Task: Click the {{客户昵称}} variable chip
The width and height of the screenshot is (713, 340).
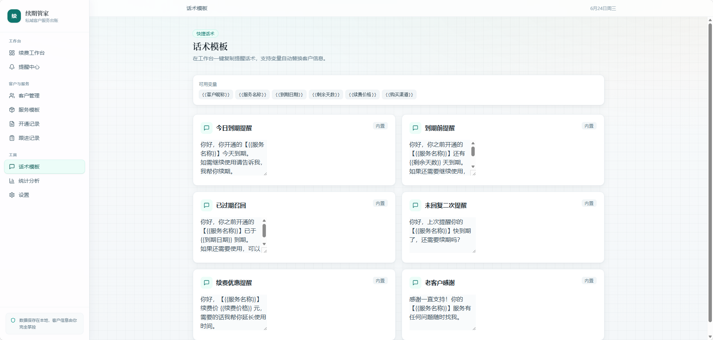Action: click(x=216, y=94)
